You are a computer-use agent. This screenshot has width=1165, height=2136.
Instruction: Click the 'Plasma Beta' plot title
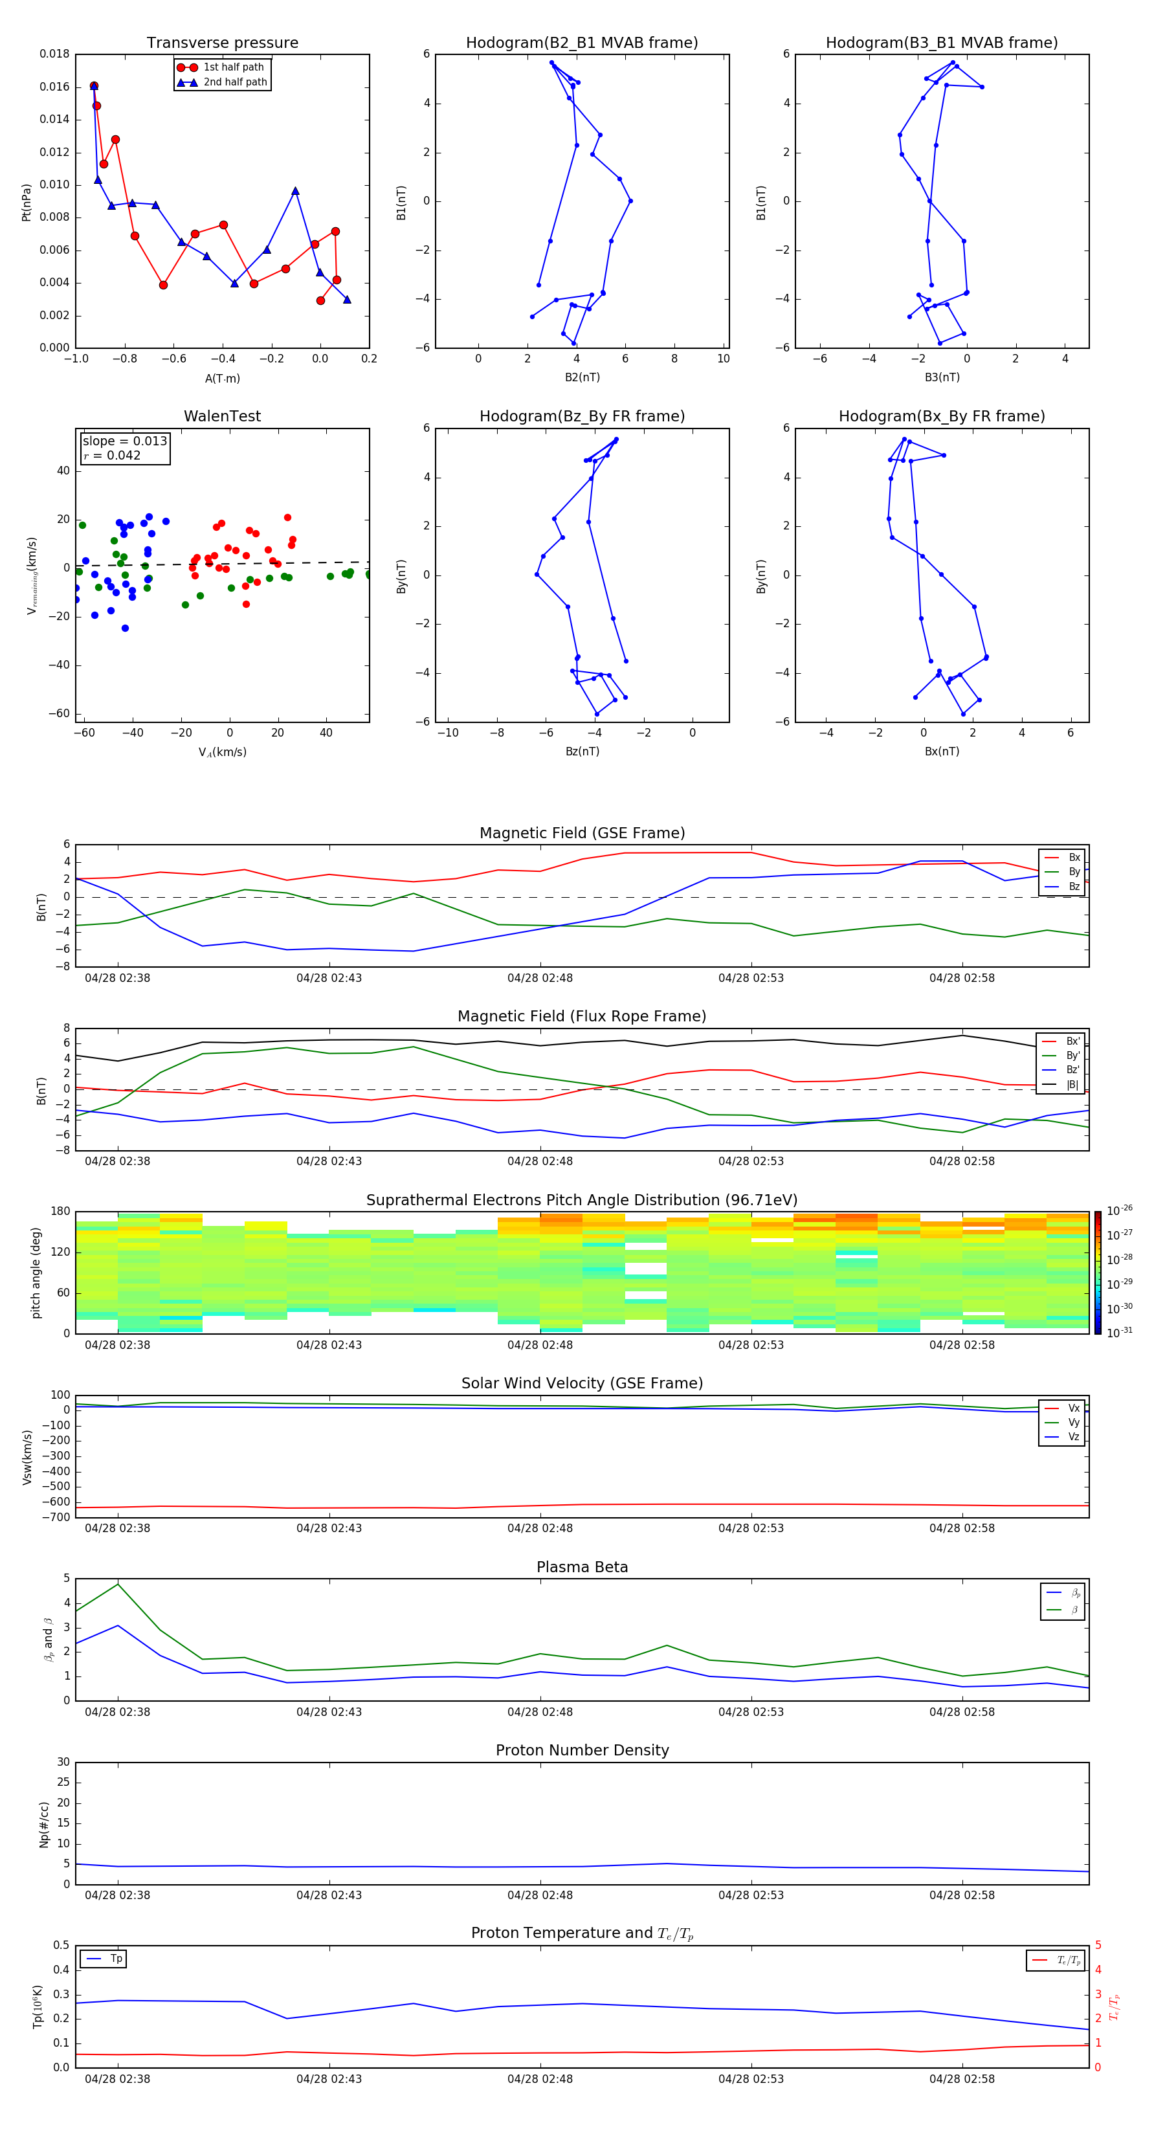(582, 1567)
